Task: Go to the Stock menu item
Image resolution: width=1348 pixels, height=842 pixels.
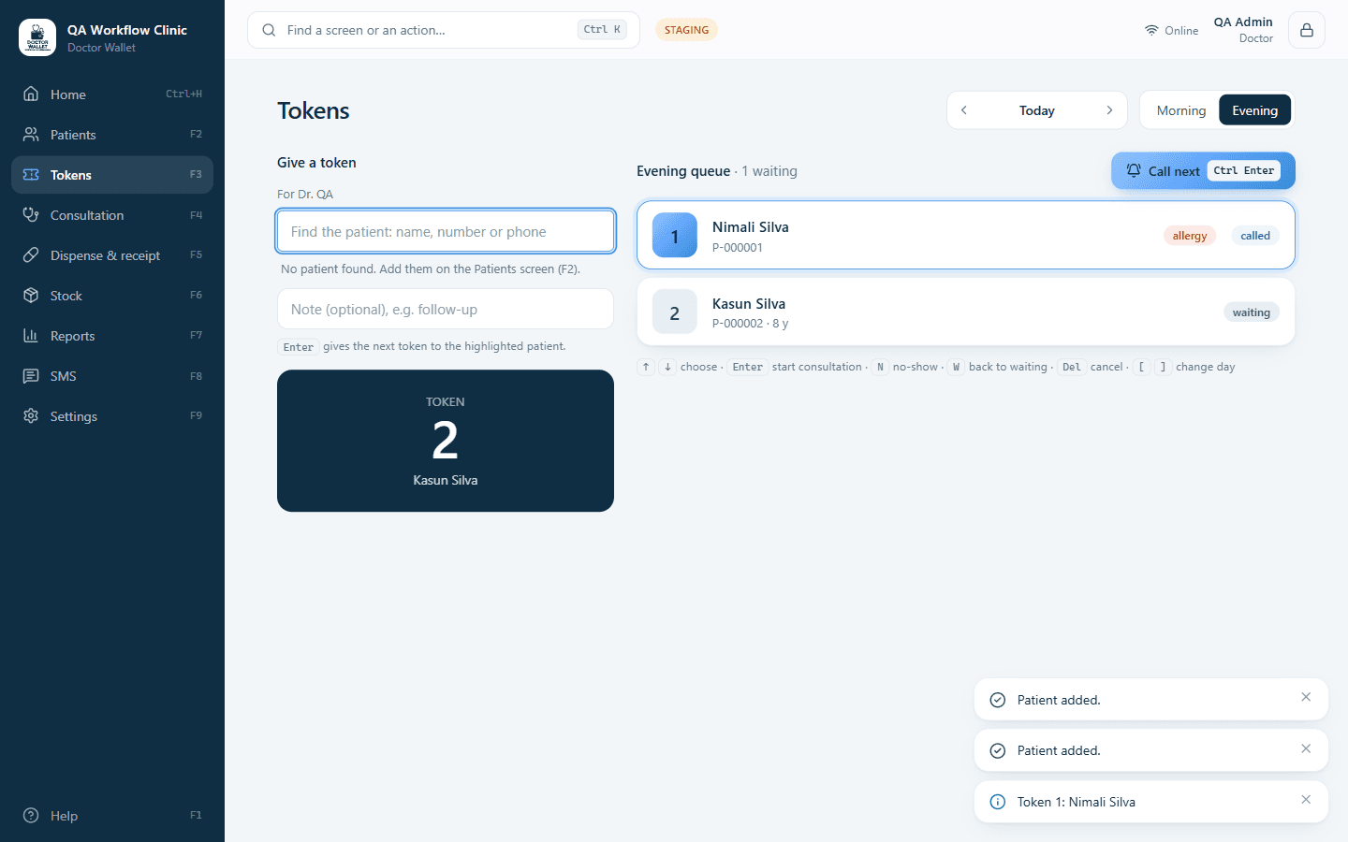Action: coord(112,296)
